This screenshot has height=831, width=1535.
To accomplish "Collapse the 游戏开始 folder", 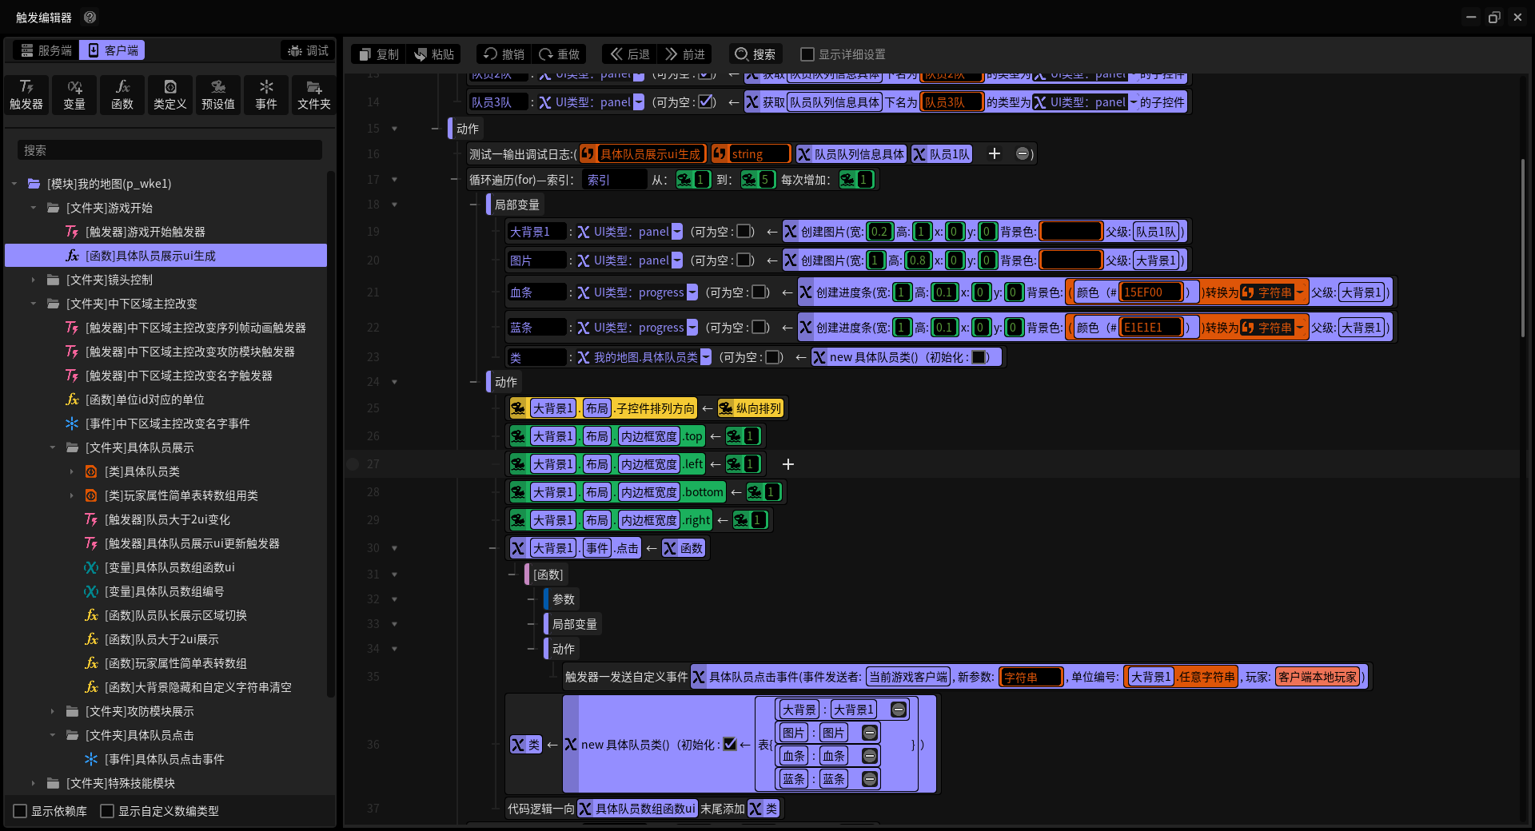I will coord(34,208).
